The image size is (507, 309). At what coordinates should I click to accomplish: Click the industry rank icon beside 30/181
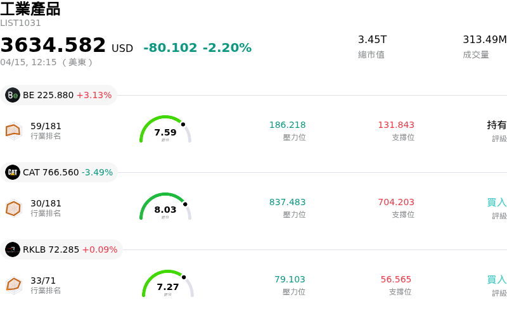(x=13, y=208)
